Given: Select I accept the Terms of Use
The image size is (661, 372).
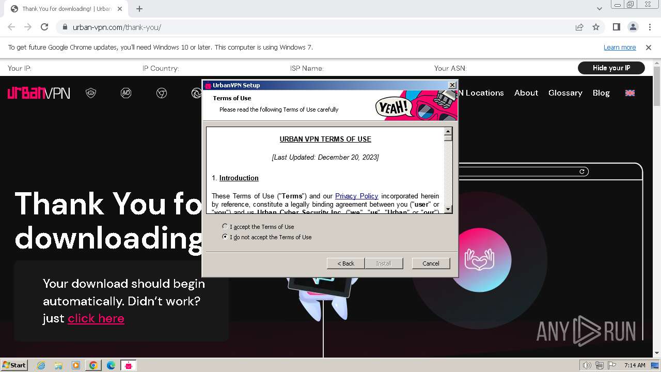Looking at the screenshot, I should 258,227.
